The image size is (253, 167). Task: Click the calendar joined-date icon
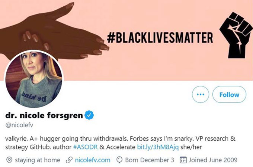click(x=183, y=160)
